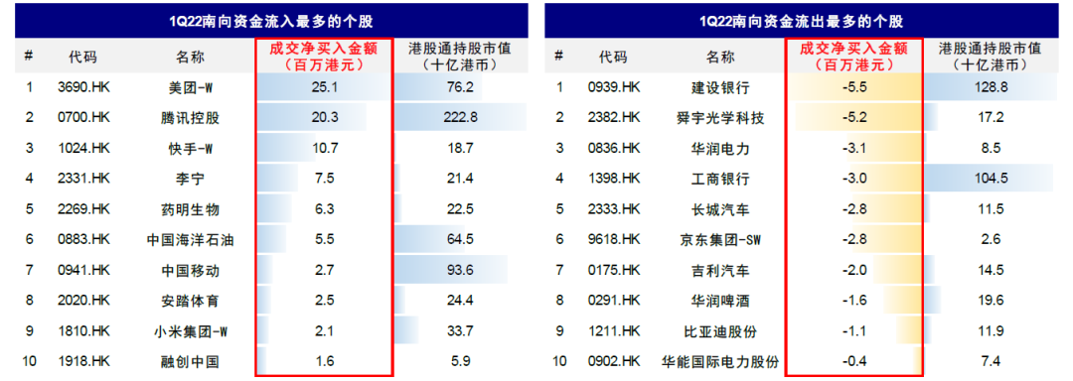Select stock code 1024.HK
Viewport: 1073px width, 381px height.
pos(83,149)
